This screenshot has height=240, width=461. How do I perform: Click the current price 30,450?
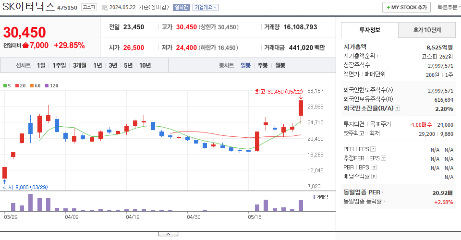coord(24,32)
